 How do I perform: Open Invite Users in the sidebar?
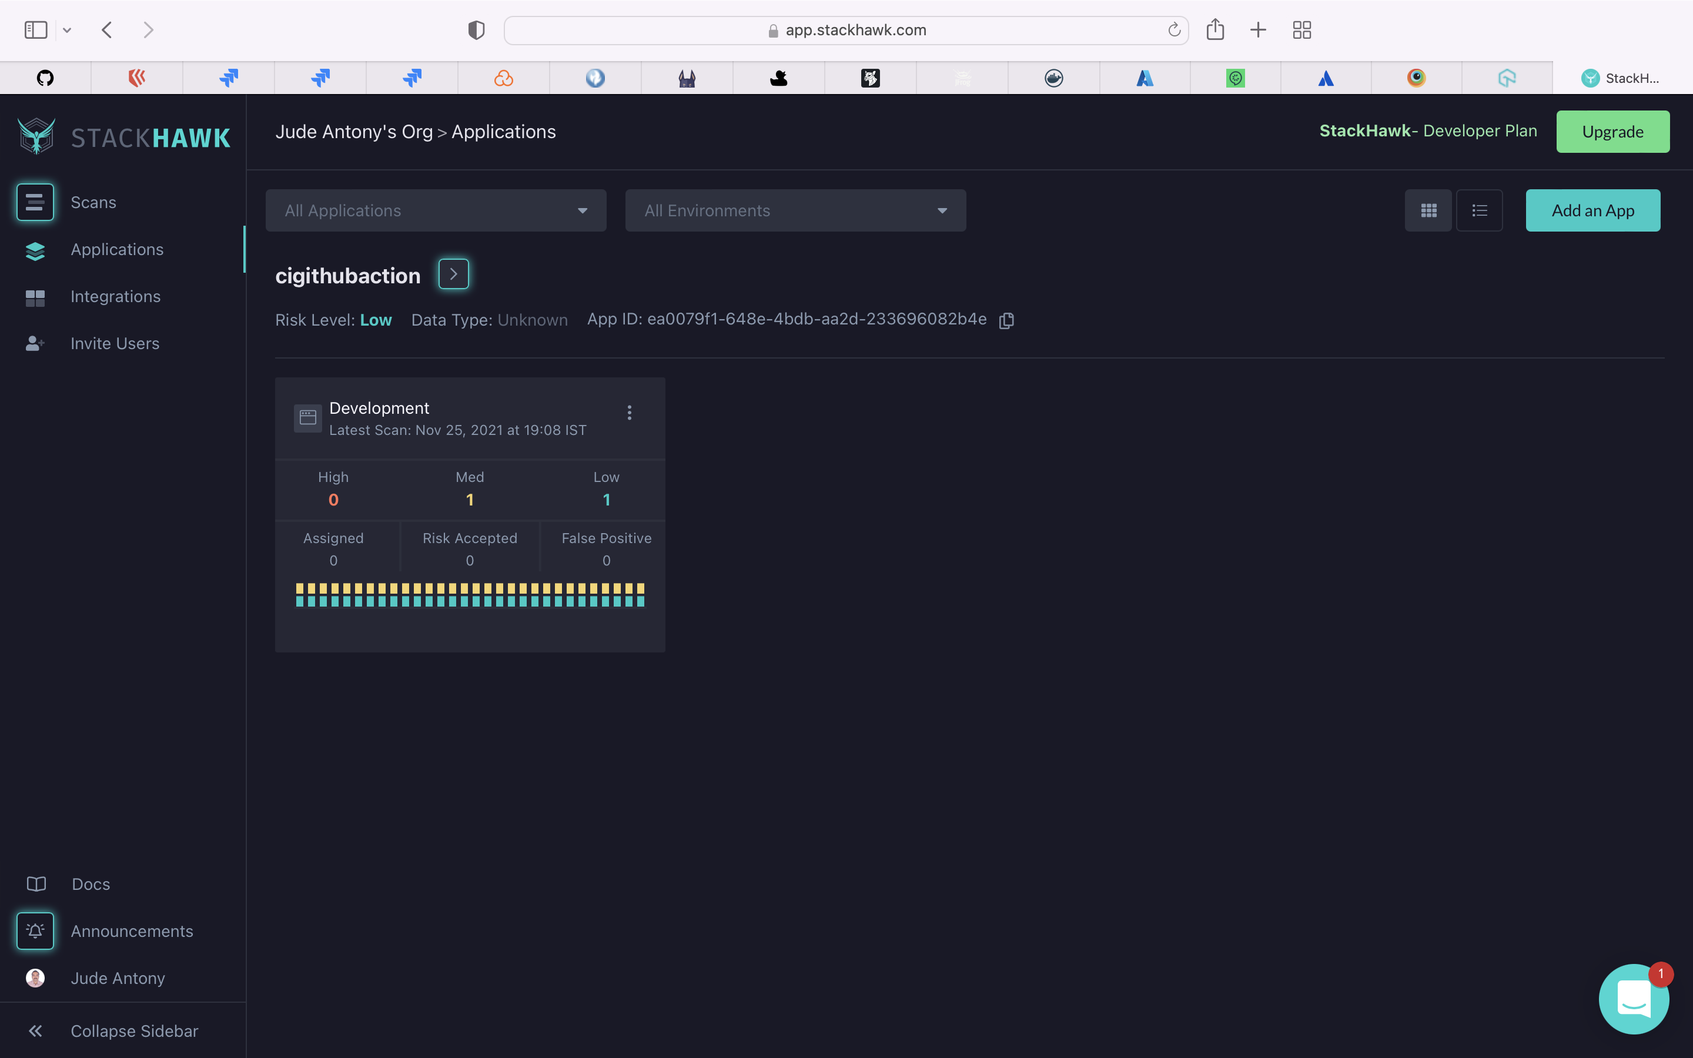click(115, 344)
